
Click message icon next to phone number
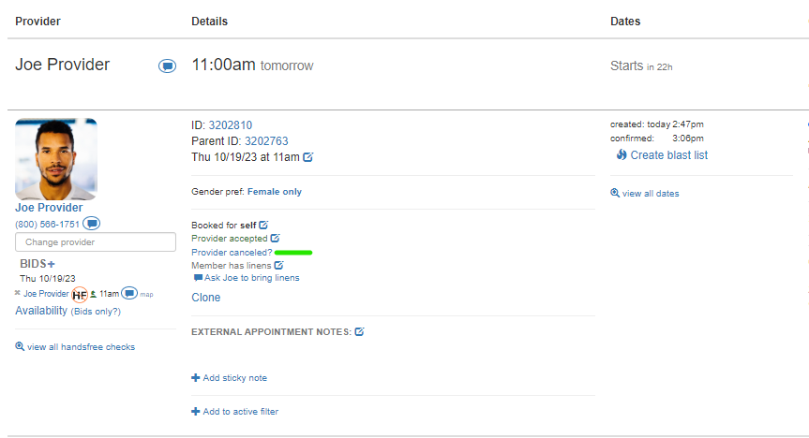pos(91,224)
